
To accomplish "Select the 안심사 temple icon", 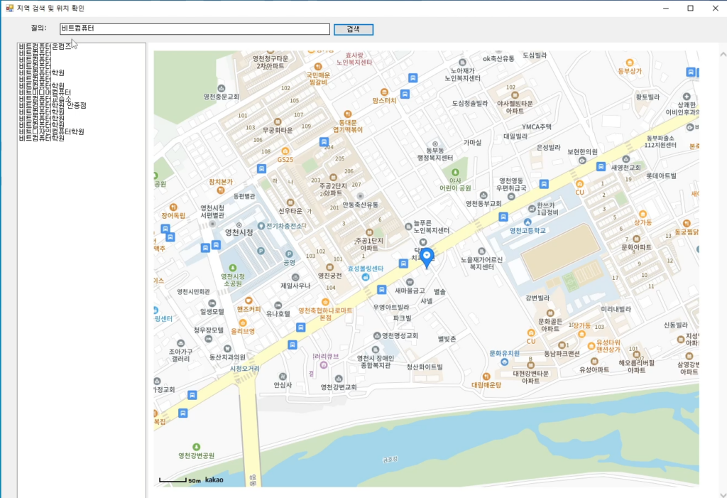I will (283, 377).
